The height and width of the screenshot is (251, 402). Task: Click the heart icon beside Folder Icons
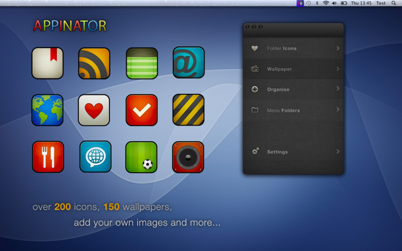point(255,48)
